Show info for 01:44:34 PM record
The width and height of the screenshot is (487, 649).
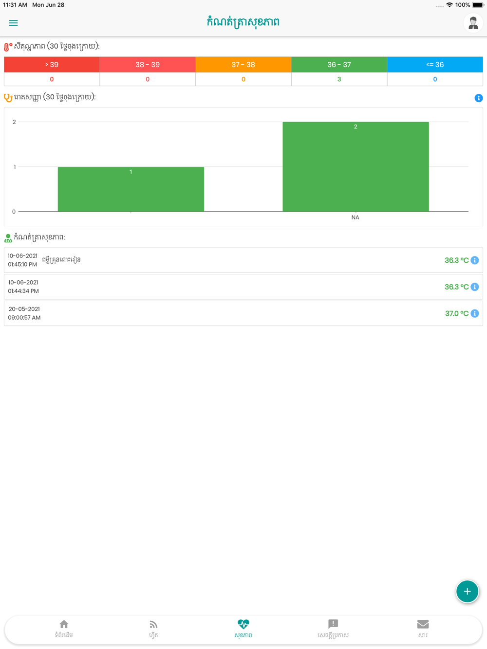click(475, 287)
